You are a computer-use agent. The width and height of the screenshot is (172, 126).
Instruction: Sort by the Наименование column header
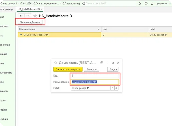(59, 29)
